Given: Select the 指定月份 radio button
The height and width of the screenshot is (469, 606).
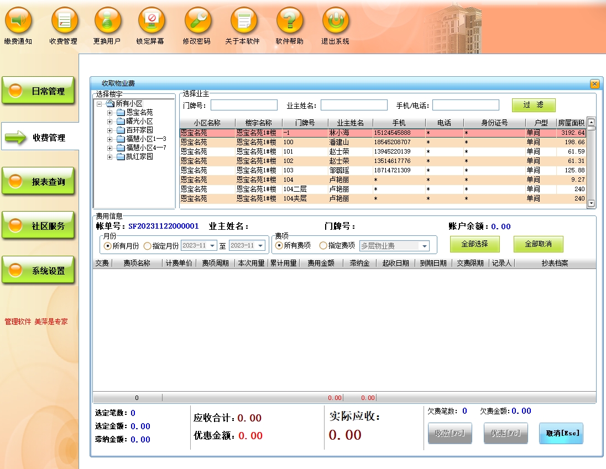Looking at the screenshot, I should click(147, 246).
